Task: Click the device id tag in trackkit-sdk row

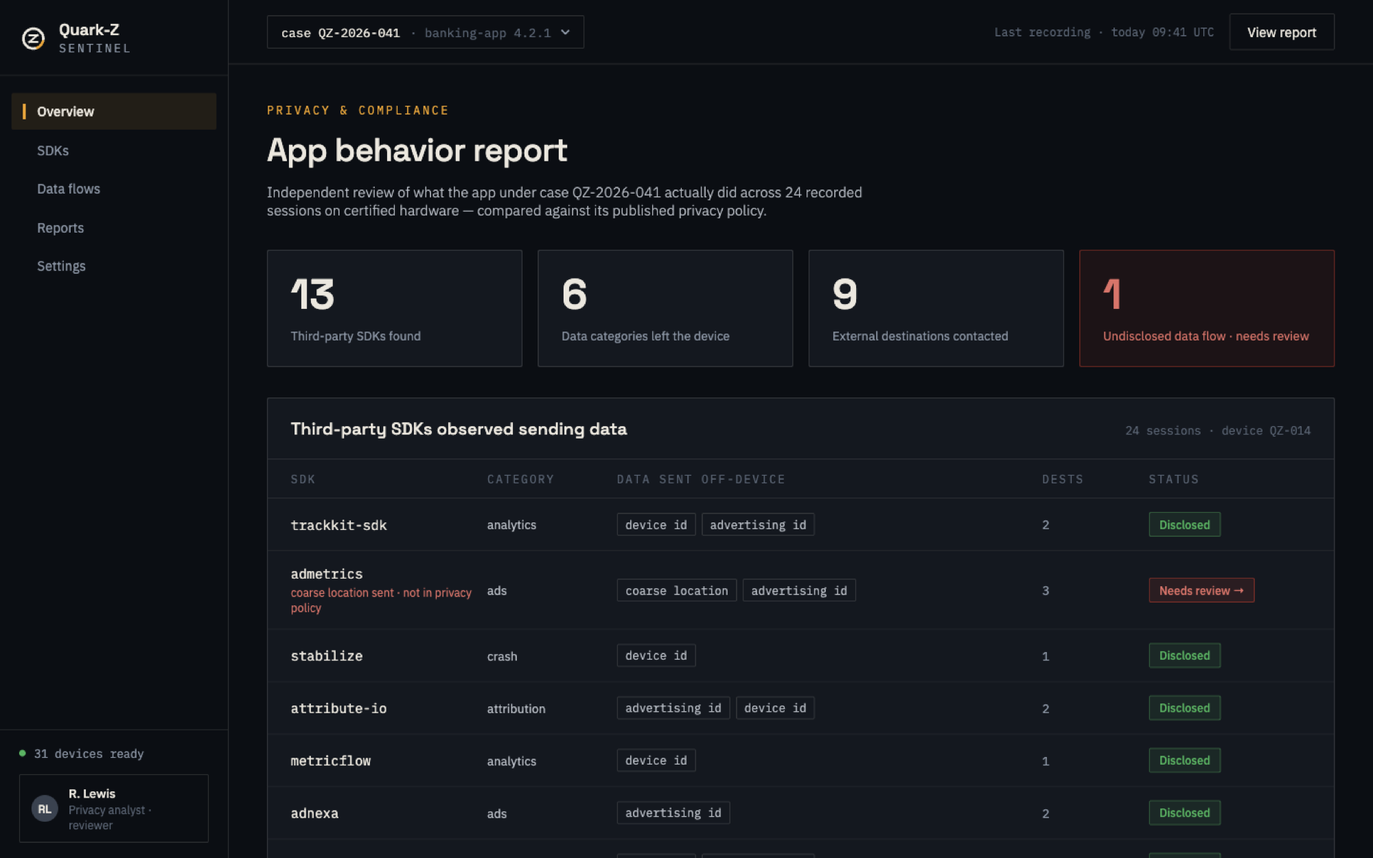Action: (656, 524)
